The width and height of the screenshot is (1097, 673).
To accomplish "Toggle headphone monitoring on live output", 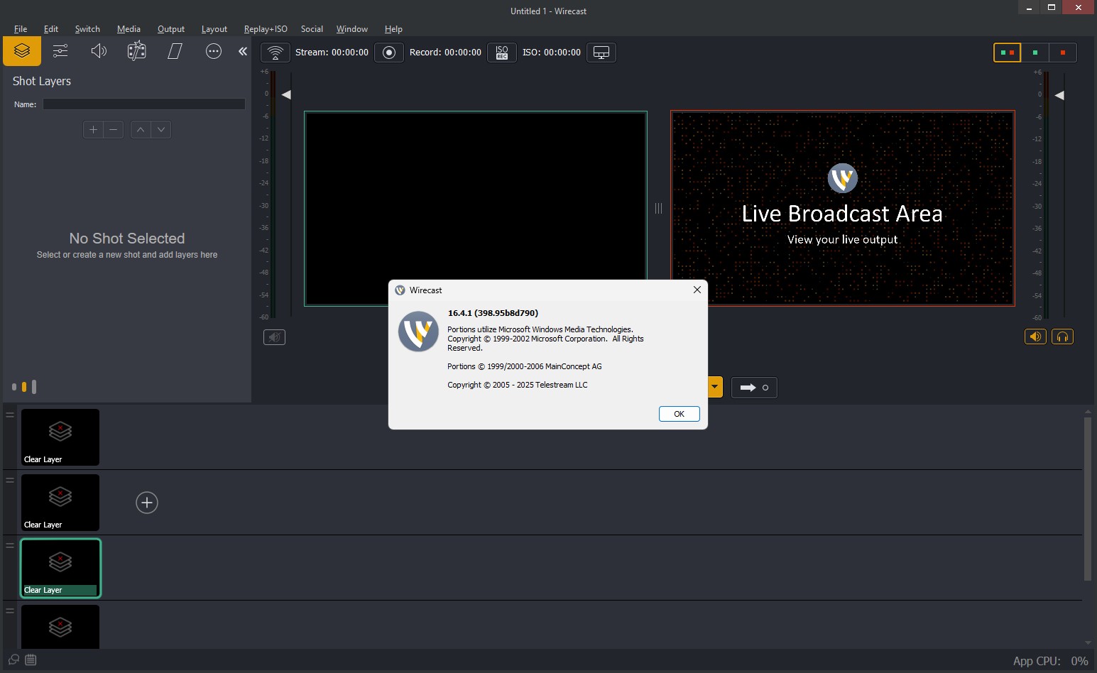I will [1062, 336].
